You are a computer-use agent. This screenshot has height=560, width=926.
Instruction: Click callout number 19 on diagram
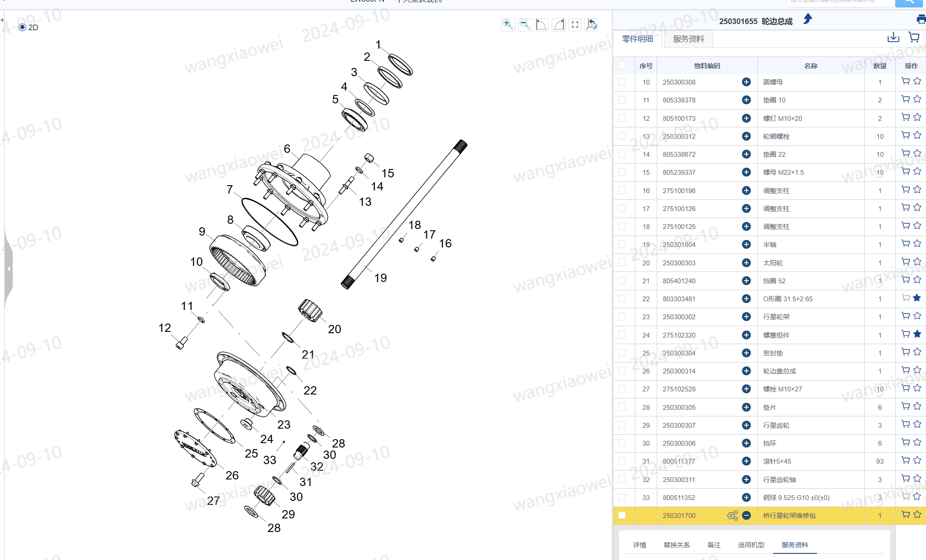380,278
